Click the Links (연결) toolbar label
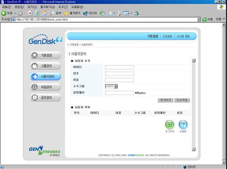227x169 pixels. pos(218,19)
